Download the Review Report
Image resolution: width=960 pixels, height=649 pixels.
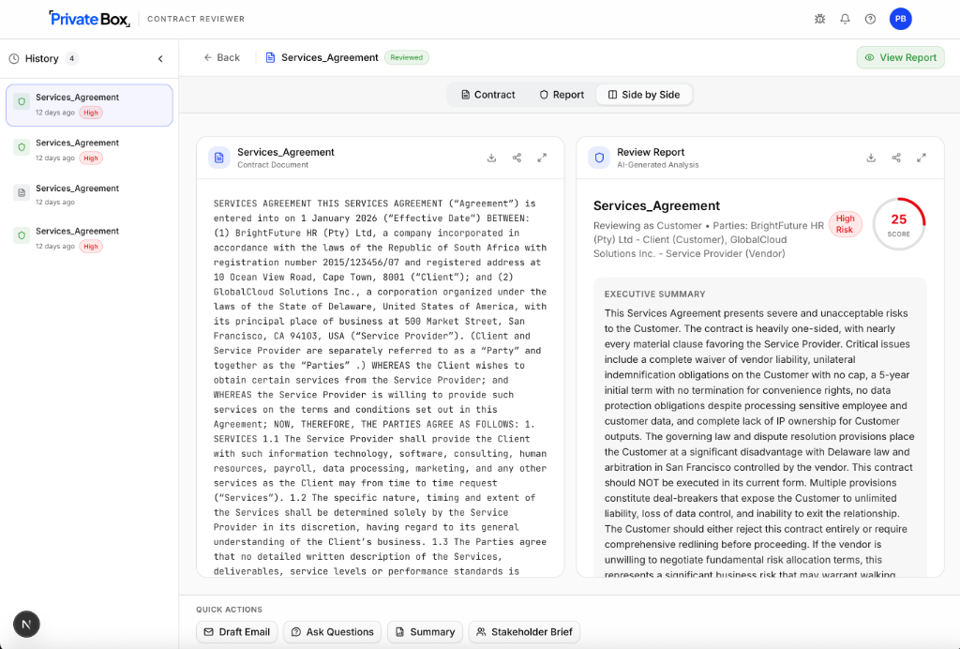pos(871,158)
